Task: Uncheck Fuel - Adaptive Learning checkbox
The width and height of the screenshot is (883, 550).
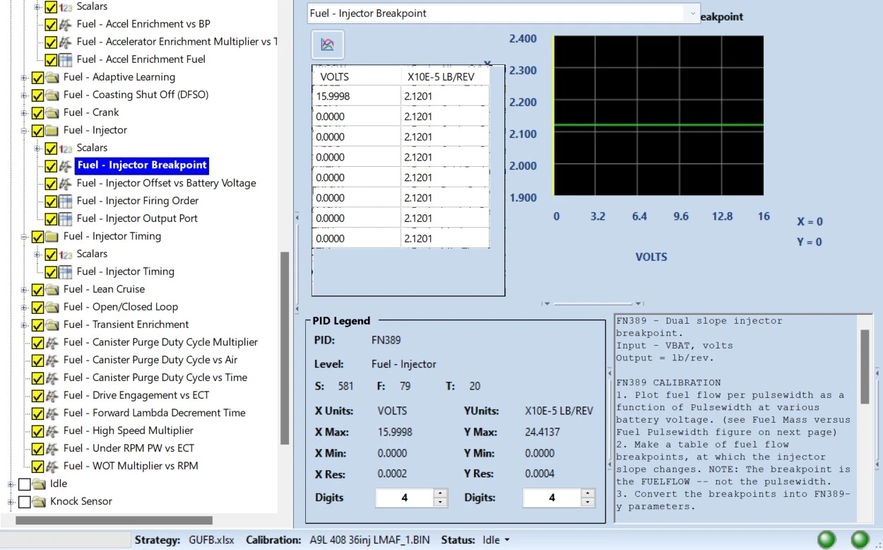Action: pyautogui.click(x=37, y=77)
